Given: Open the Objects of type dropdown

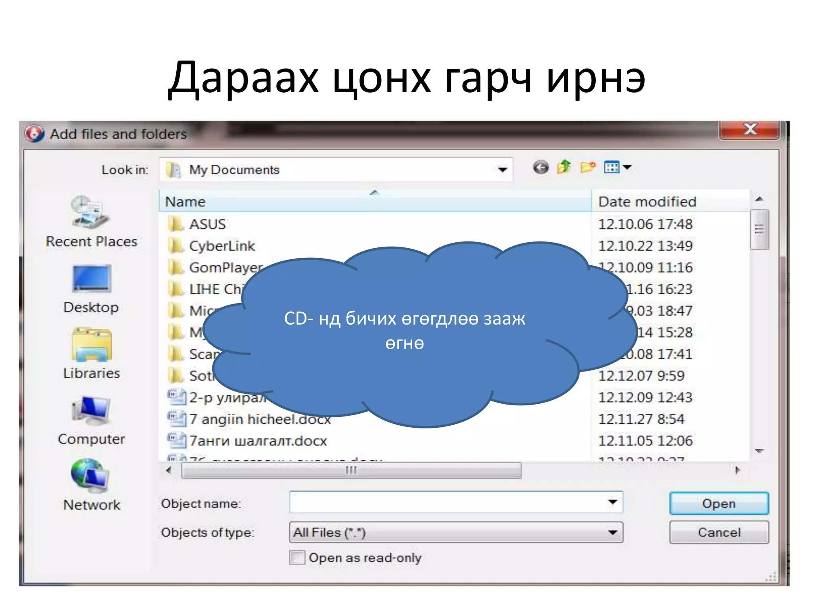Looking at the screenshot, I should coord(456,532).
